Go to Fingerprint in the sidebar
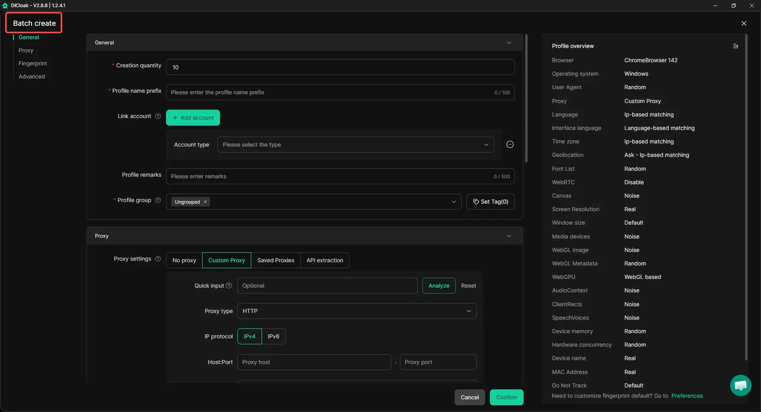 (33, 63)
